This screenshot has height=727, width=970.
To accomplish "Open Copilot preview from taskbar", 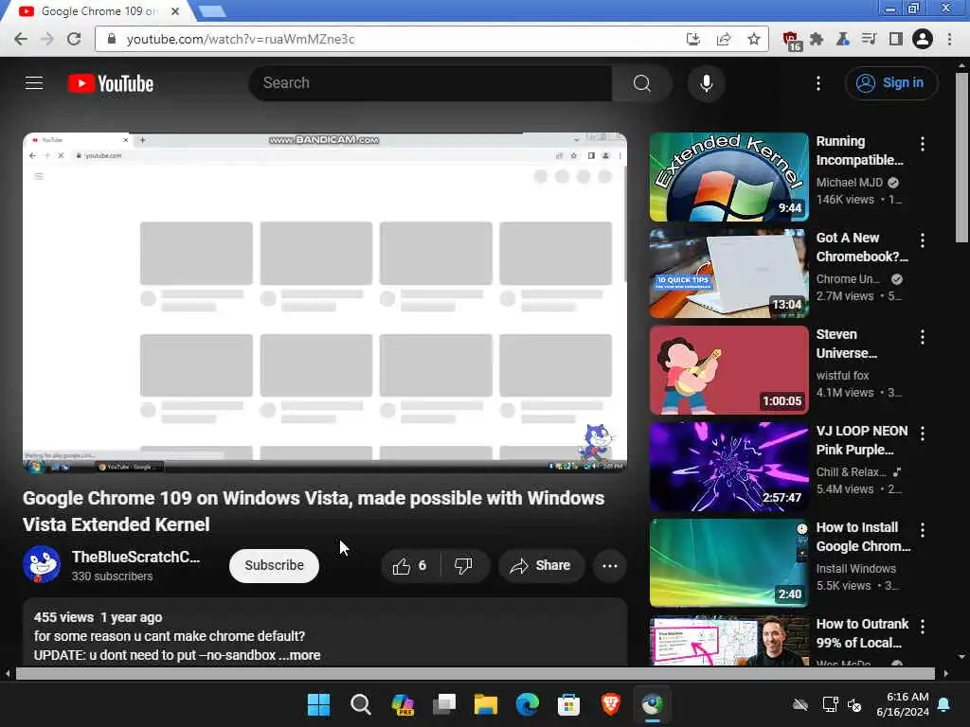I will [x=402, y=704].
